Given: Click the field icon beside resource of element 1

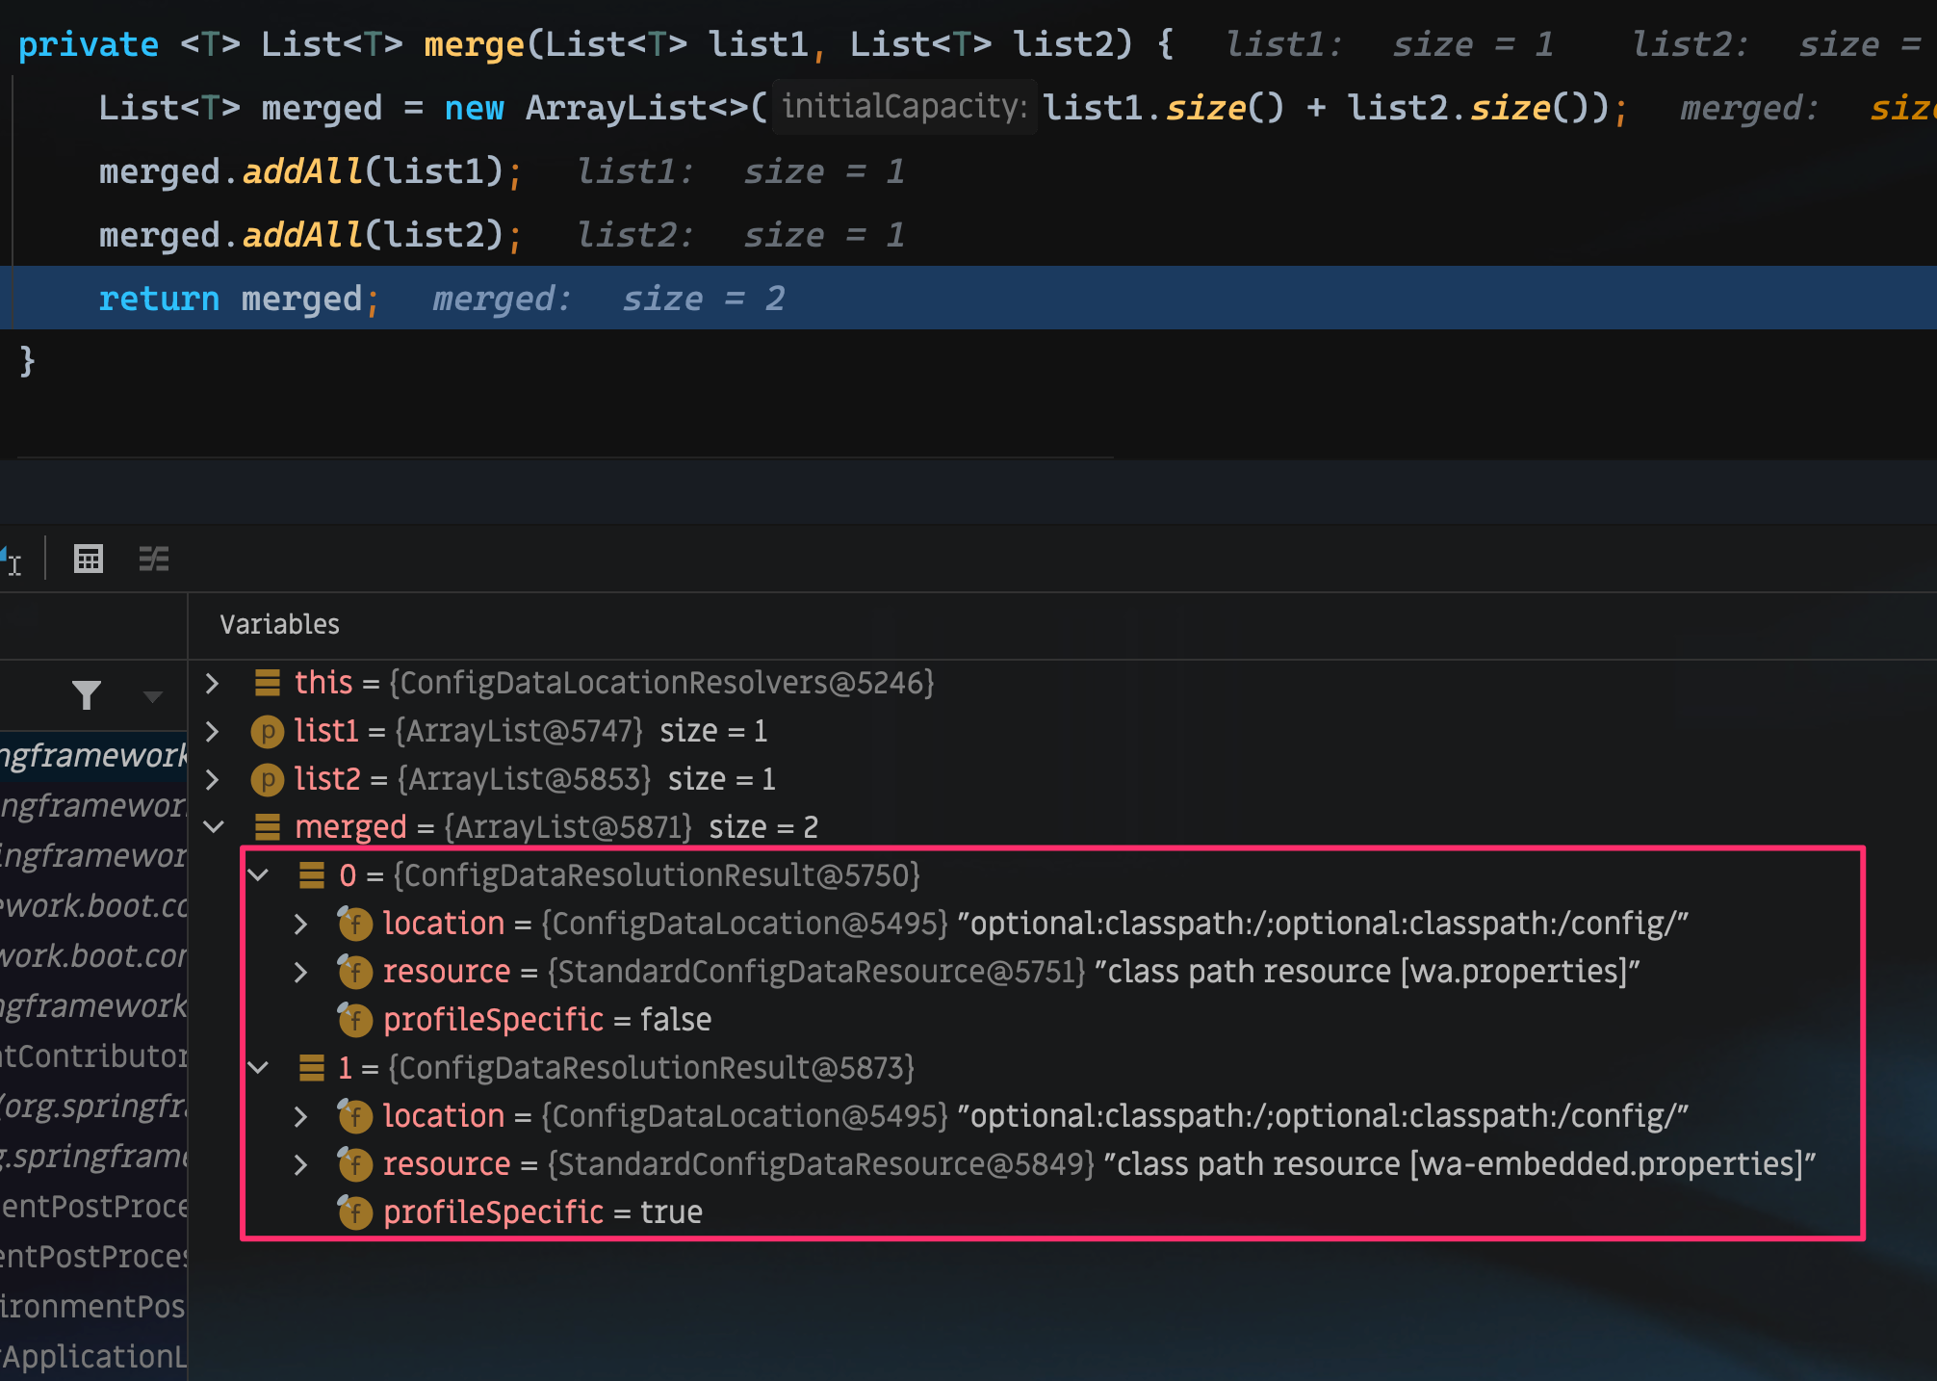Looking at the screenshot, I should coord(355,1163).
